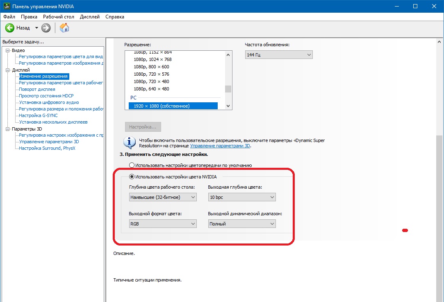The height and width of the screenshot is (302, 444).
Task: Follow the Управление параметрами 3D link
Action: pos(220,146)
